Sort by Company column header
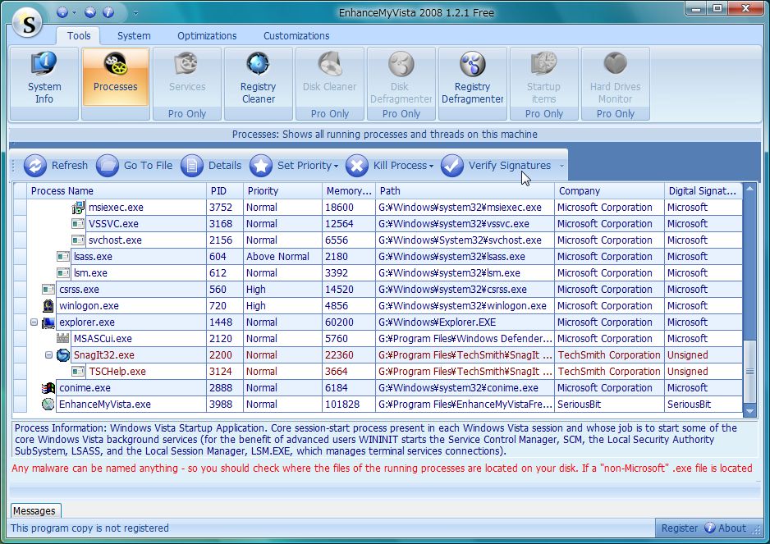Viewport: 770px width, 544px height. [x=609, y=191]
